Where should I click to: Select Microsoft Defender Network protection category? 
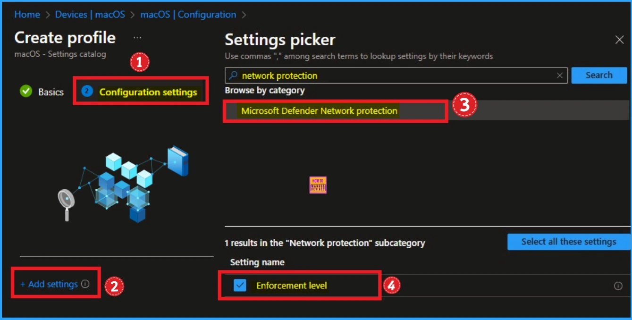pyautogui.click(x=319, y=110)
